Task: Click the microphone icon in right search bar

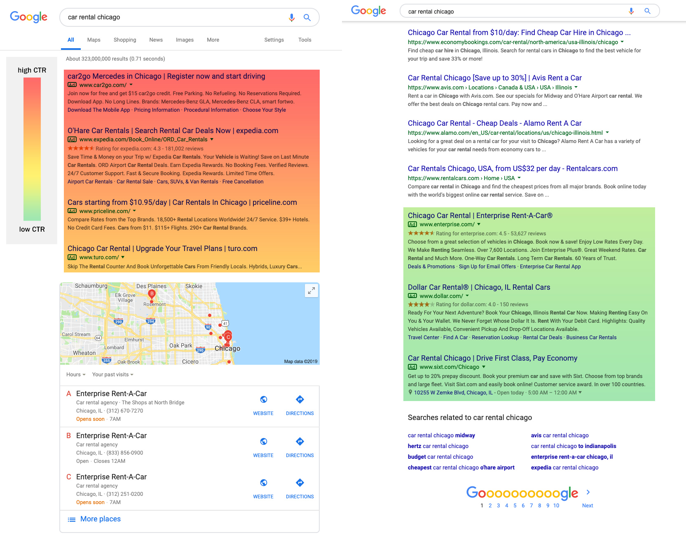Action: point(631,11)
